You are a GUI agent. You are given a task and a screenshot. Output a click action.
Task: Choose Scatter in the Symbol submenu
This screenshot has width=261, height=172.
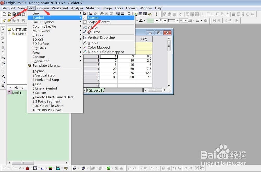pyautogui.click(x=109, y=18)
